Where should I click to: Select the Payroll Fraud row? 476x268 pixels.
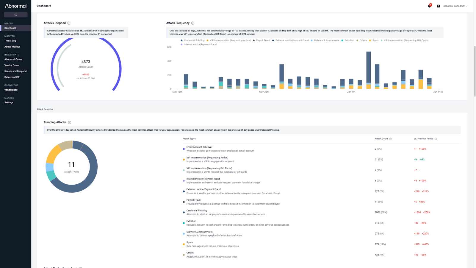pos(321,202)
